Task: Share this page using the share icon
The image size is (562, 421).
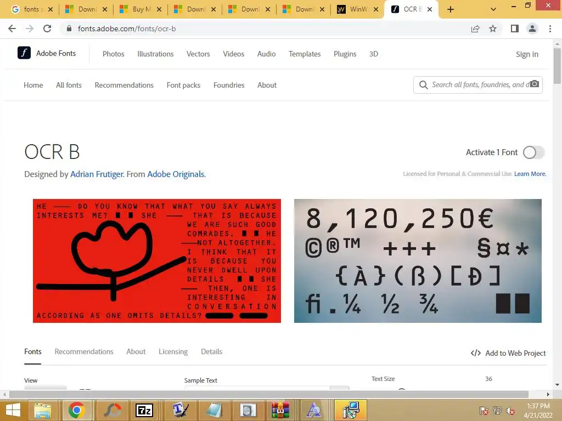Action: pos(475,29)
